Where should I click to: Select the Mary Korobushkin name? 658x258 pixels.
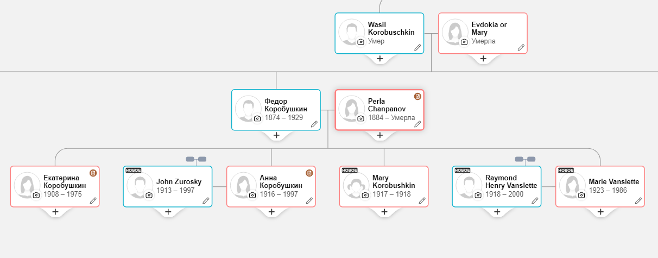(394, 181)
